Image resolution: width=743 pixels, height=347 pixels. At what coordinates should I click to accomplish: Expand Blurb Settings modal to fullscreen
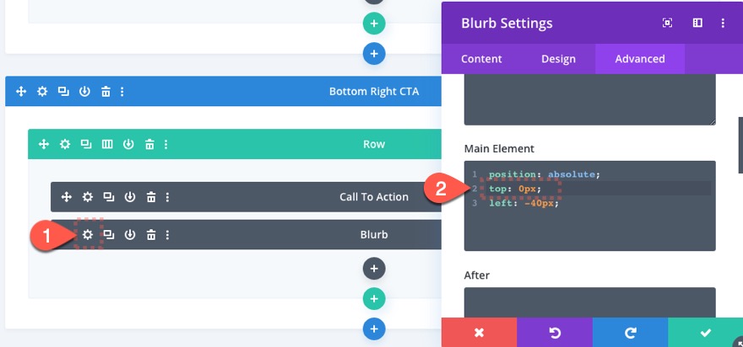pyautogui.click(x=667, y=23)
